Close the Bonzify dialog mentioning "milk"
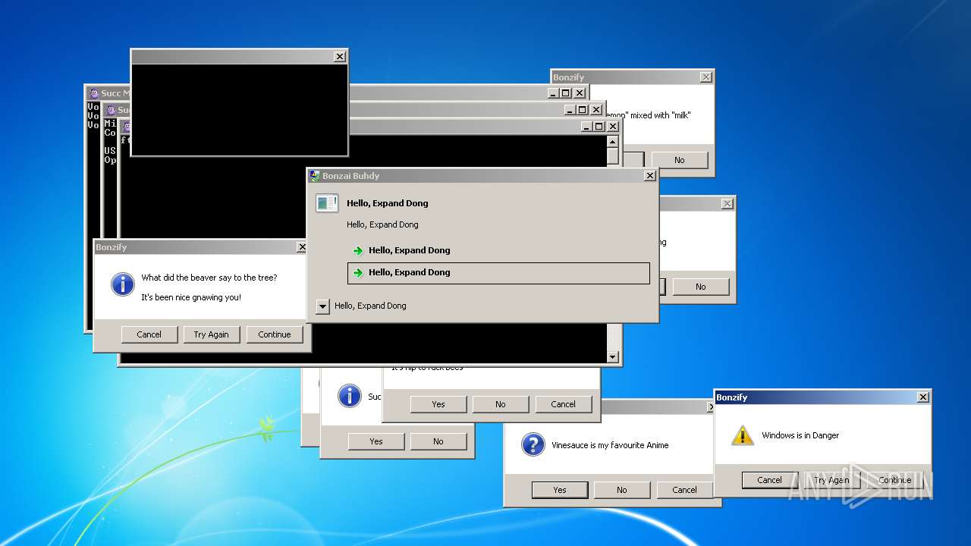The width and height of the screenshot is (971, 546). 706,77
